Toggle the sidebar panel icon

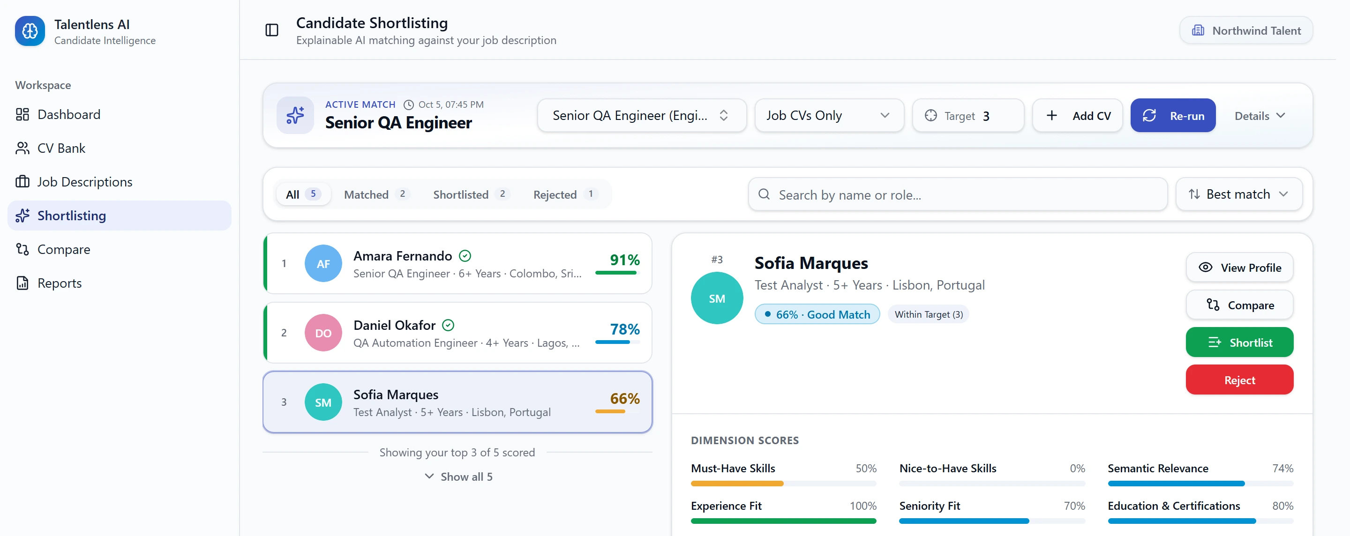(271, 30)
